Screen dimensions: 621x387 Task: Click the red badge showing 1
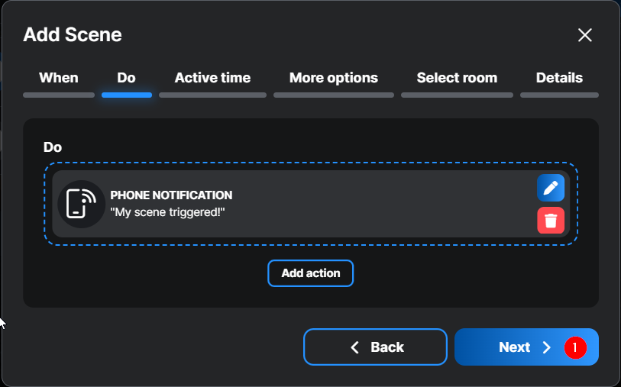point(575,347)
